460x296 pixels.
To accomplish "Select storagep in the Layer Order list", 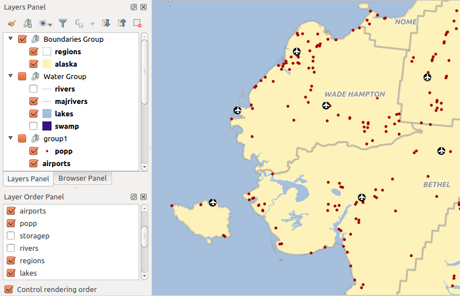I will point(35,236).
